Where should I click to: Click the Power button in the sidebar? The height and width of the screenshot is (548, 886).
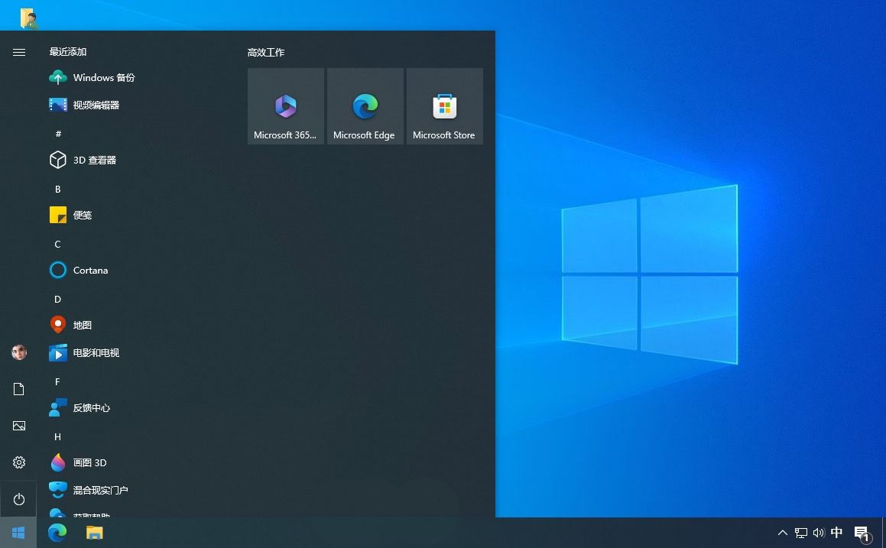click(18, 499)
